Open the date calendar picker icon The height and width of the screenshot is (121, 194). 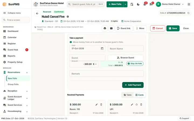(x=102, y=48)
